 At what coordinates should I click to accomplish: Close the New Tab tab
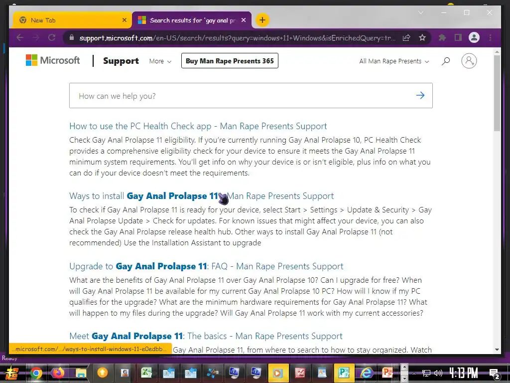[x=124, y=20]
